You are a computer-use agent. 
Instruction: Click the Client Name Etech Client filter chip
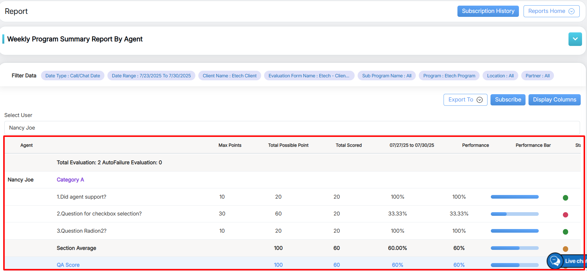coord(229,76)
